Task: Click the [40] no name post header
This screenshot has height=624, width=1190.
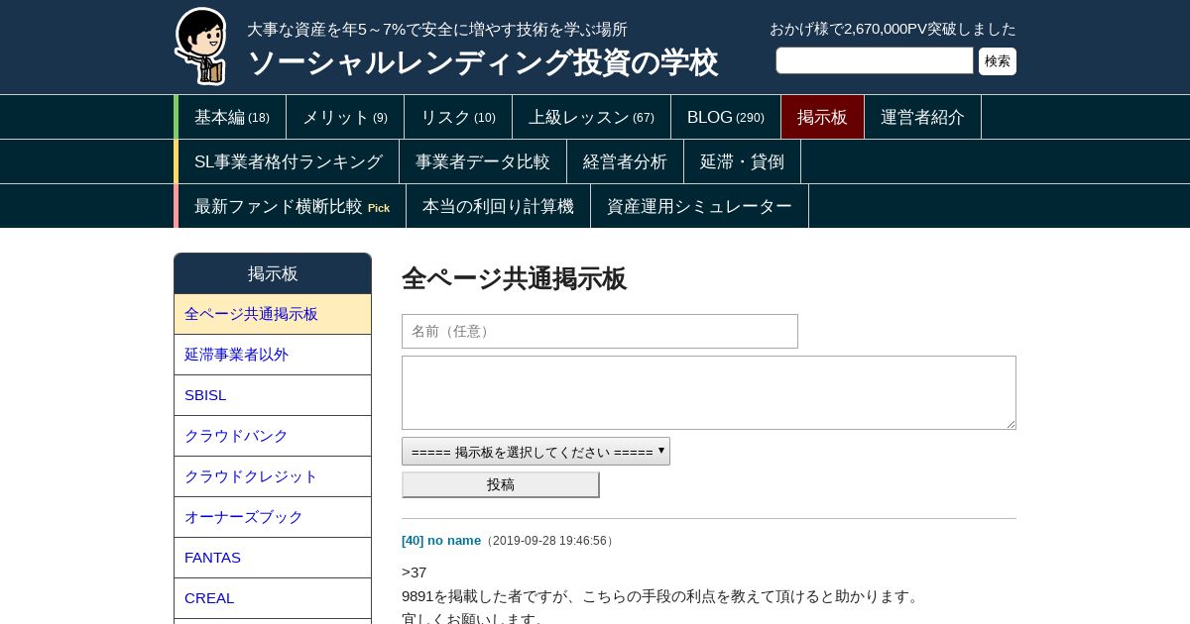Action: (x=441, y=540)
